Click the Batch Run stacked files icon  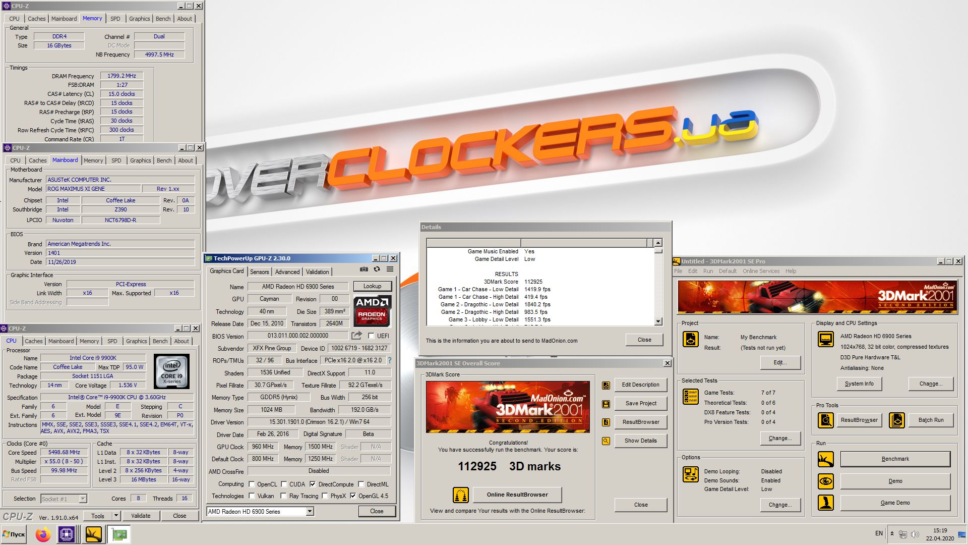coord(896,420)
